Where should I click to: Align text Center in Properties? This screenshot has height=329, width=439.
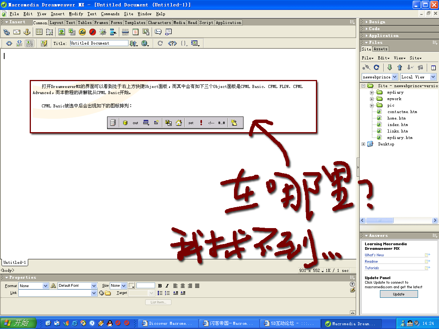[183, 286]
